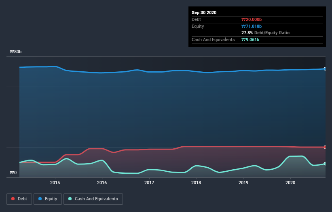Click the 2017 axis label
Viewport: 332px width, 212px height.
coord(149,183)
